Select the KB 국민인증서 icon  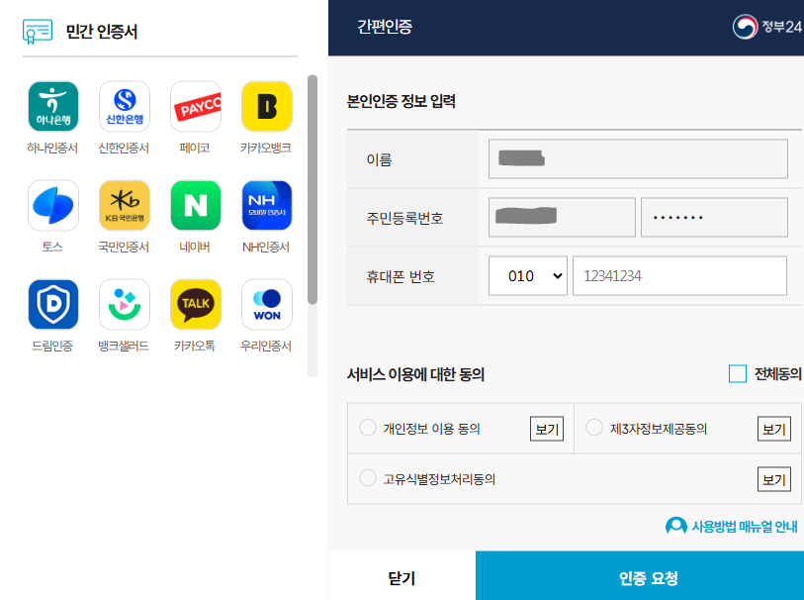[x=124, y=205]
